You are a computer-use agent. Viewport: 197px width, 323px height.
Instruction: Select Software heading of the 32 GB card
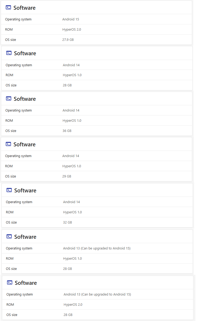[x=25, y=191]
